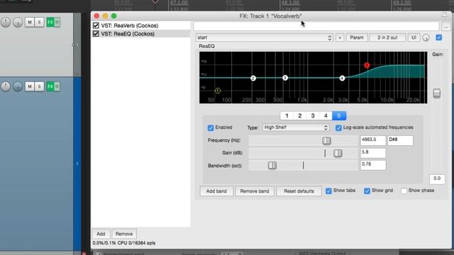Open the High Shelf type dropdown
Image resolution: width=454 pixels, height=255 pixels.
click(x=296, y=127)
